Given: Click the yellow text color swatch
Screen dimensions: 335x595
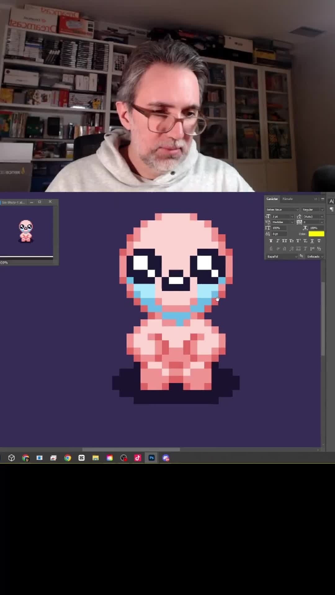Looking at the screenshot, I should (316, 234).
